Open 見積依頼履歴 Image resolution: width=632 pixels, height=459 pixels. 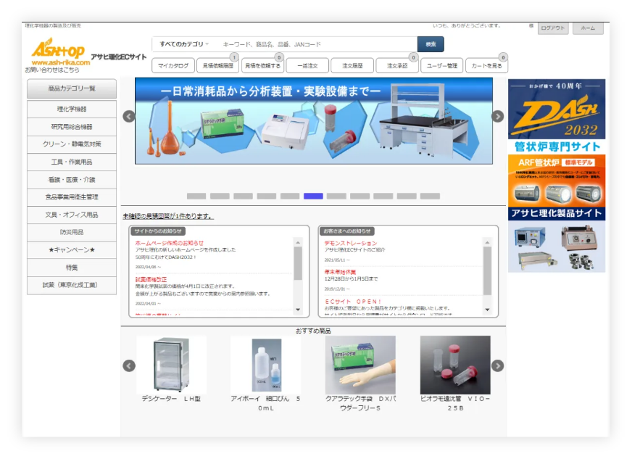click(x=218, y=66)
